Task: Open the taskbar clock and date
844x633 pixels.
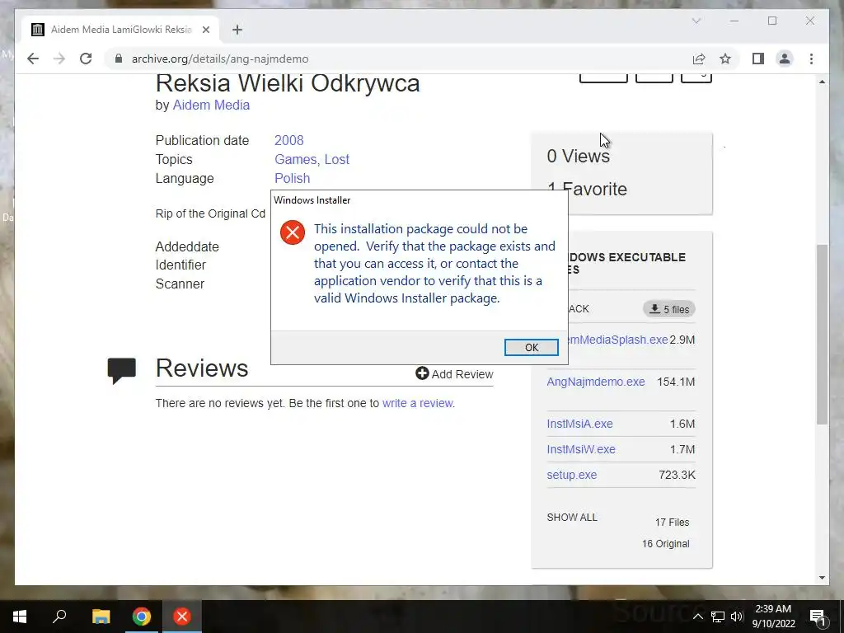Action: point(773,617)
